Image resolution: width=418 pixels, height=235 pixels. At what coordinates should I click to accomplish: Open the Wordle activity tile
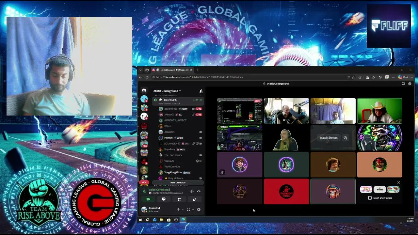tap(379, 189)
